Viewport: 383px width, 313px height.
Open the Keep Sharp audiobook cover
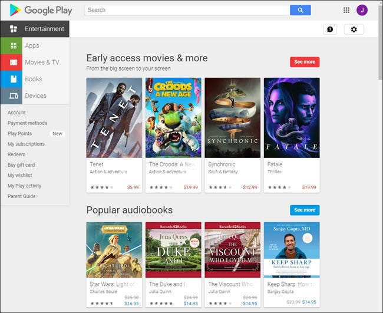pos(292,250)
